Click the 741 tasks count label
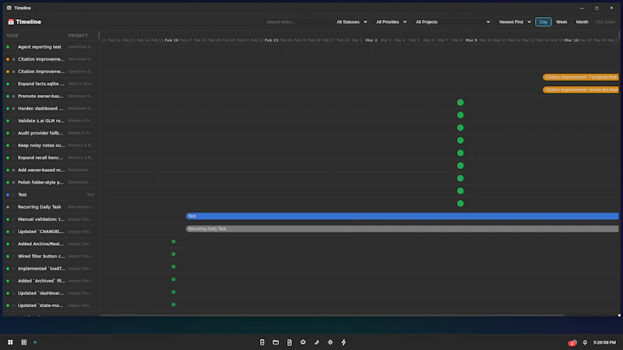Screen dimensions: 623x350 [605, 22]
